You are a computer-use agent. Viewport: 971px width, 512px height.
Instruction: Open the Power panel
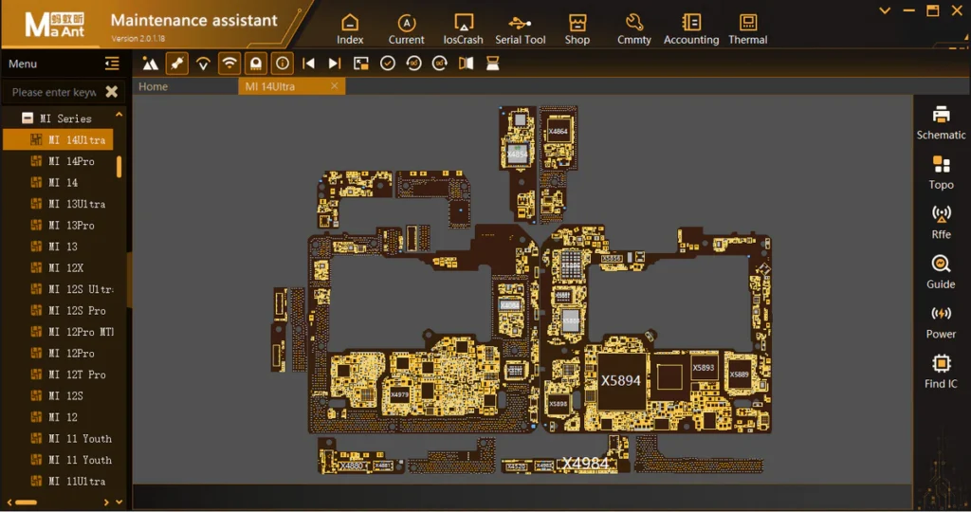point(941,322)
